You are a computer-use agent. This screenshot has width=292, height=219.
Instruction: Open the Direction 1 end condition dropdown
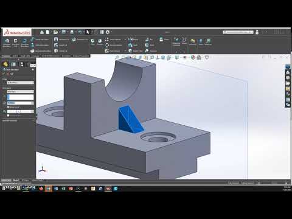20,91
